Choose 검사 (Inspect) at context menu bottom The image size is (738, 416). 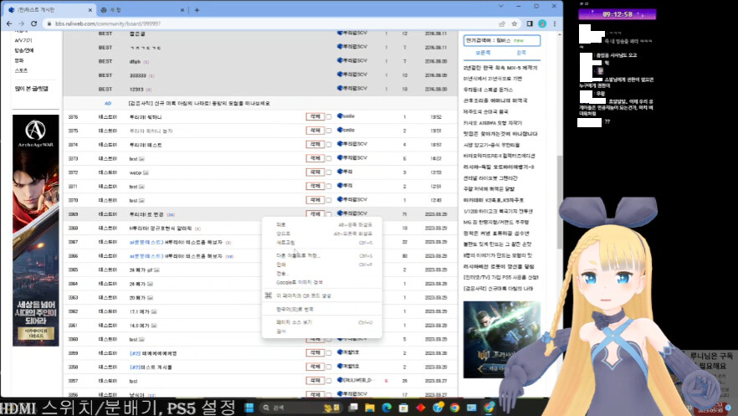point(322,331)
